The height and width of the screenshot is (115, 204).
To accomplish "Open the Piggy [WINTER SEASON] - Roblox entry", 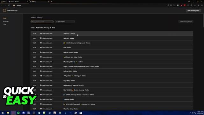I will click(x=112, y=85).
